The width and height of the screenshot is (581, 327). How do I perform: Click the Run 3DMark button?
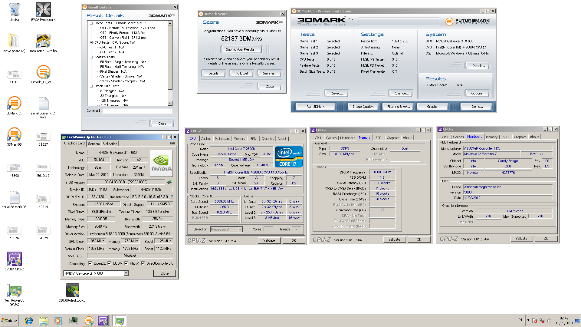point(315,107)
